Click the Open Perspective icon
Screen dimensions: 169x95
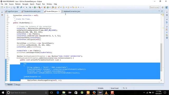point(163,7)
